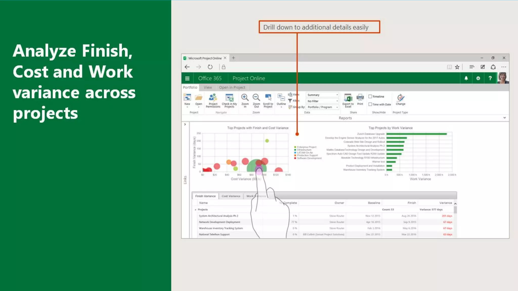Open Project Permissions icon
The image size is (518, 291).
213,98
